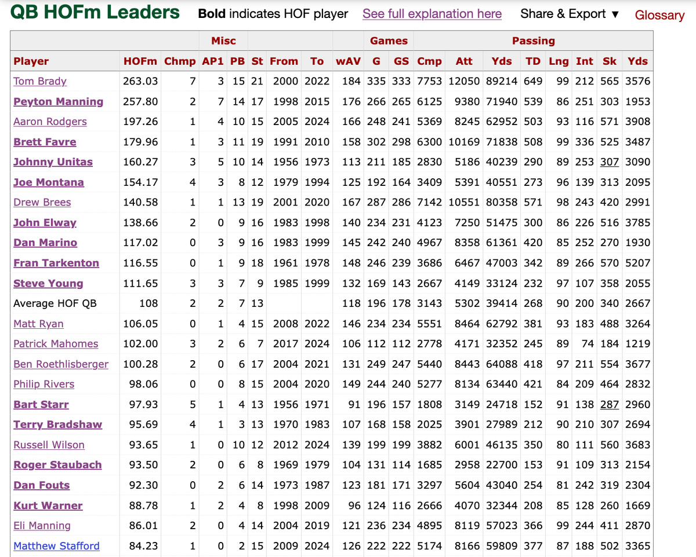
Task: Sort by Int interceptions column header
Action: tap(584, 61)
